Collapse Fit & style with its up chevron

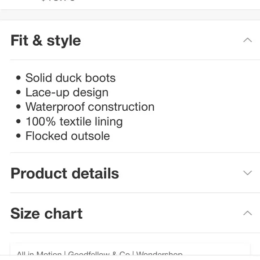[x=247, y=40]
